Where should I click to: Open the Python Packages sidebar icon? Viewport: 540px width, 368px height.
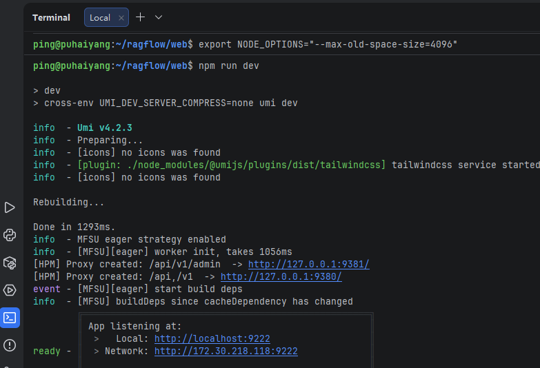pyautogui.click(x=10, y=263)
